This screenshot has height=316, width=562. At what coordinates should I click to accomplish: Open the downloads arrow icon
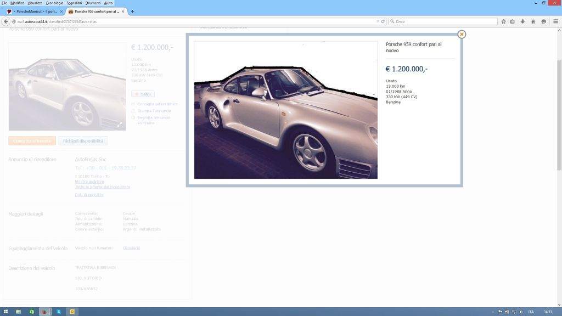pos(522,21)
